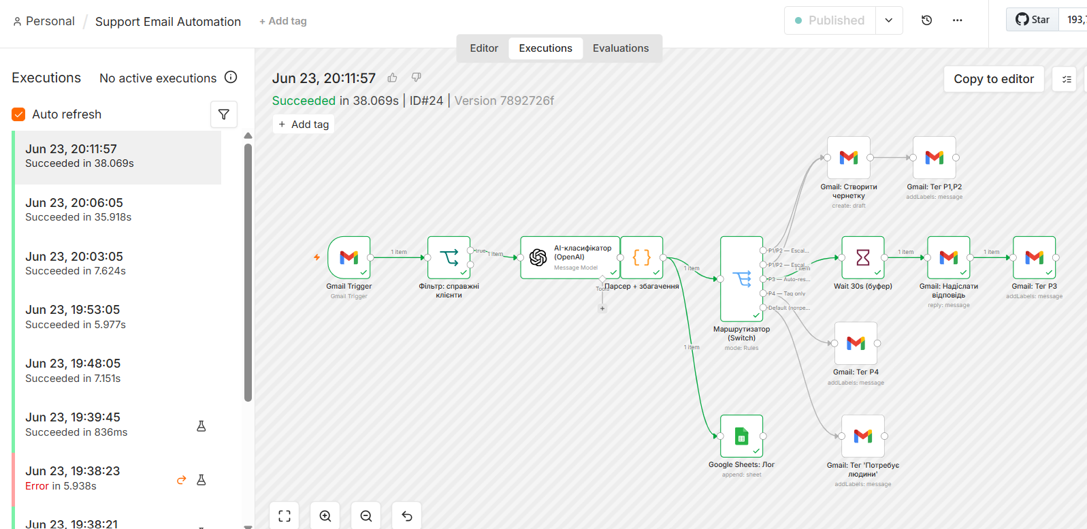The height and width of the screenshot is (529, 1087).
Task: Open the OpenAI AI-класифікатор node
Action: click(x=570, y=257)
